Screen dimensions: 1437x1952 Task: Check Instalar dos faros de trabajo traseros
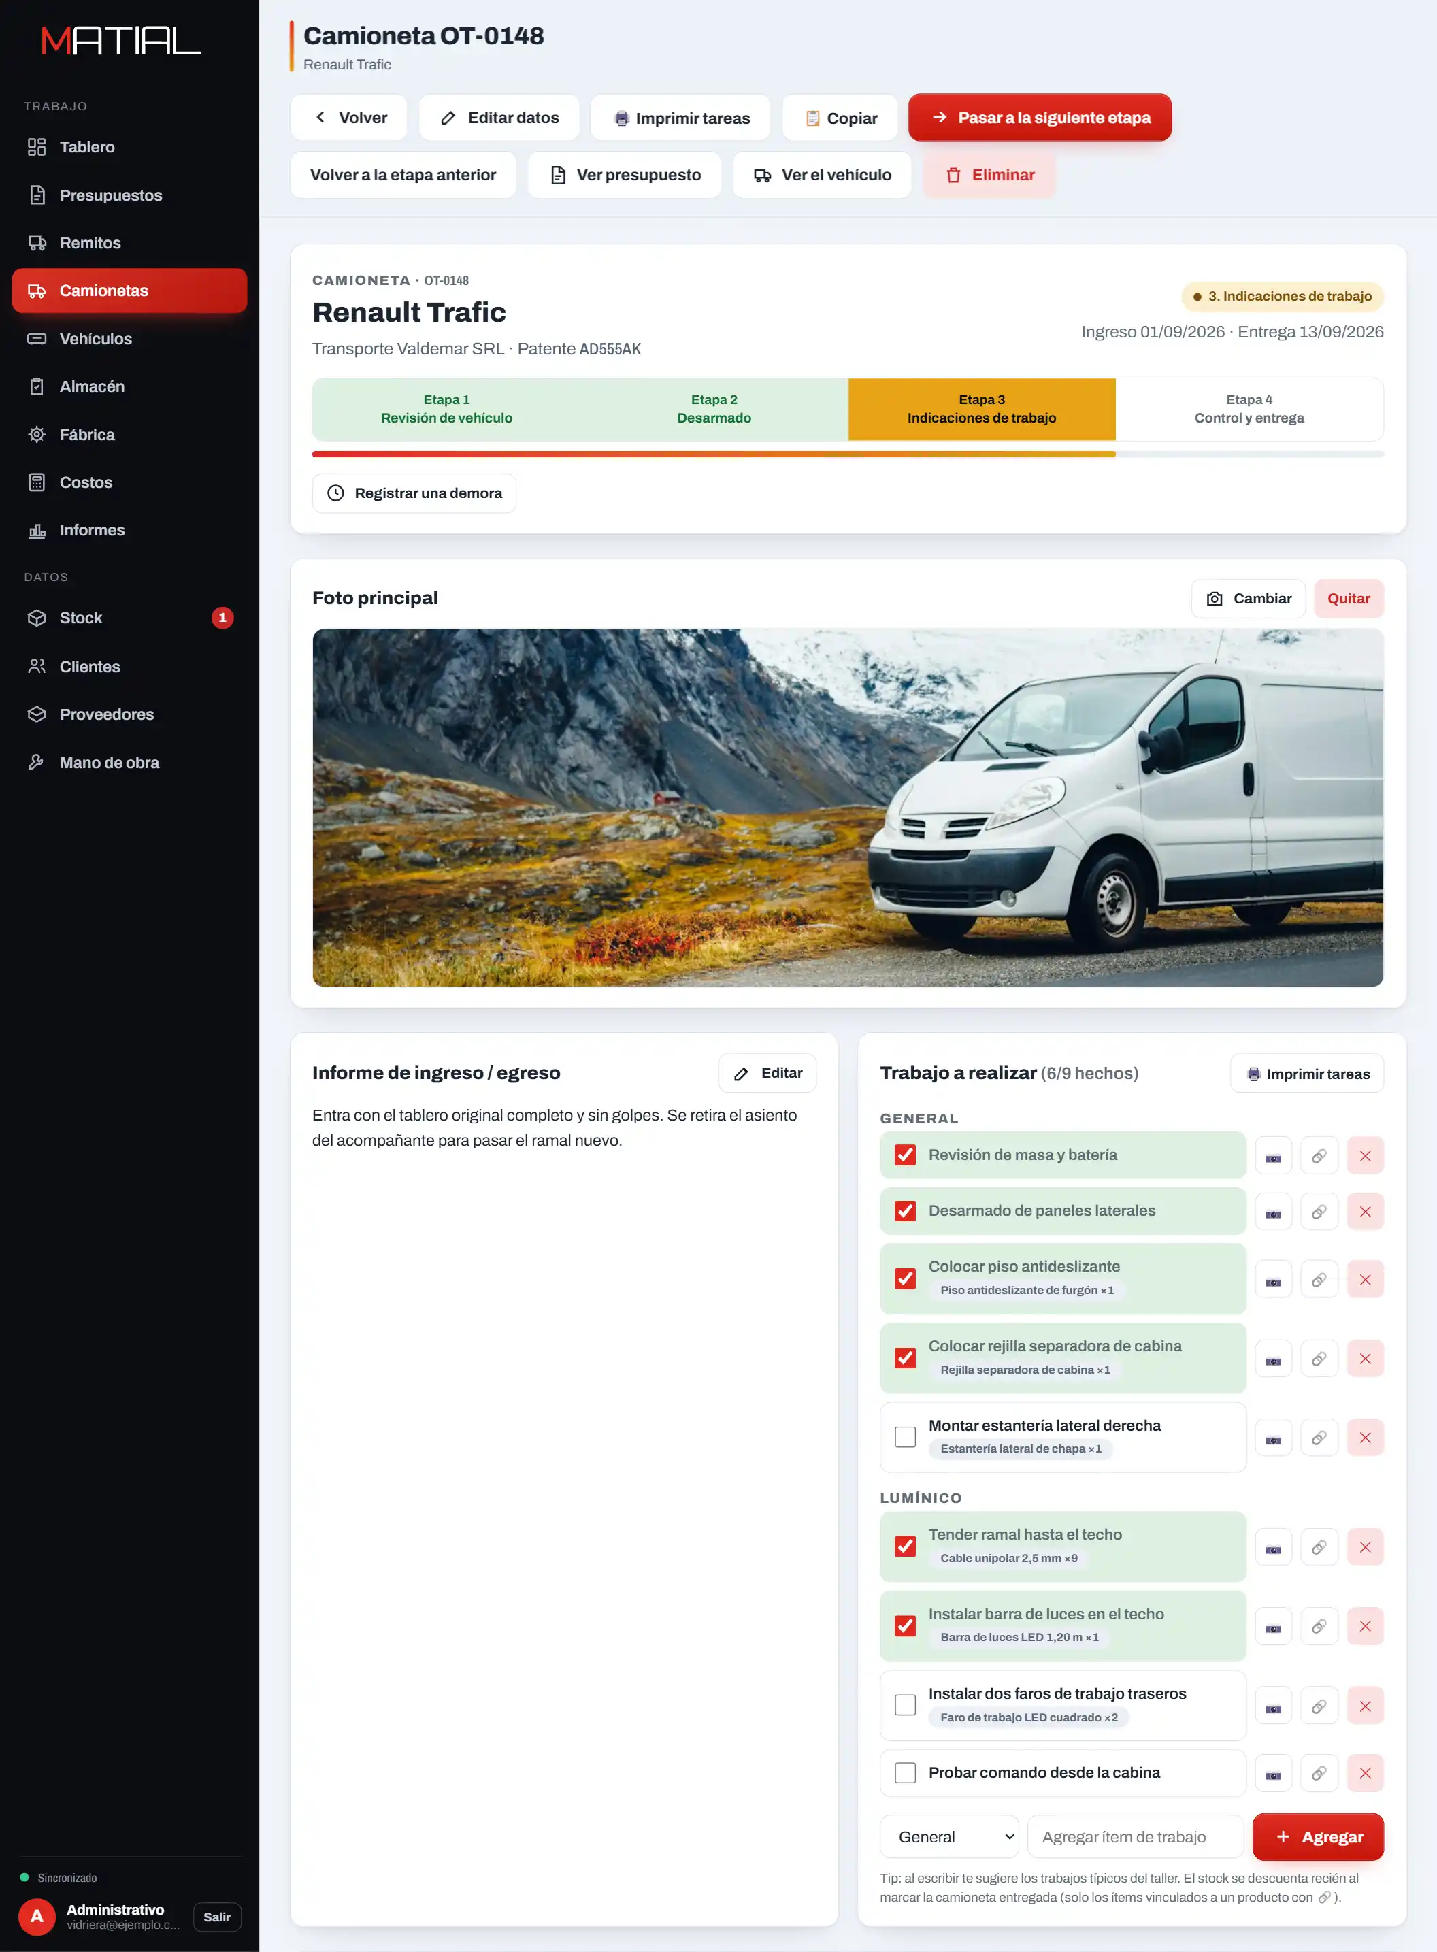coord(905,1705)
